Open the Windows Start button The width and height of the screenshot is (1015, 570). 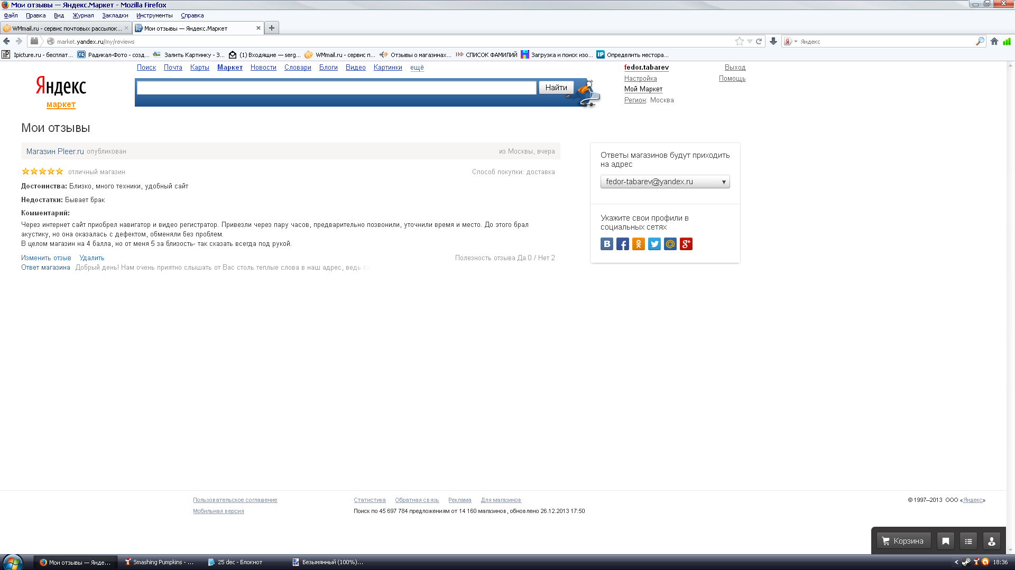12,562
